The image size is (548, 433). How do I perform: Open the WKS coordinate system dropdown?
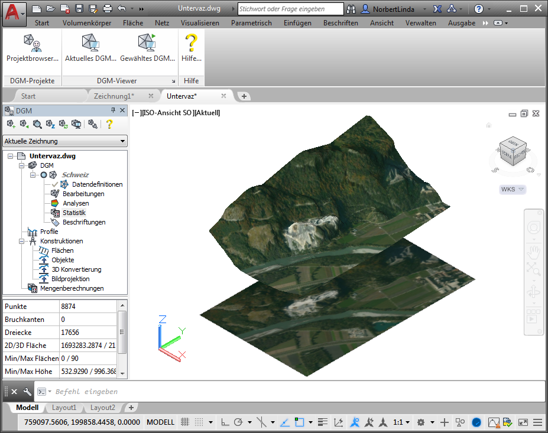[x=512, y=190]
